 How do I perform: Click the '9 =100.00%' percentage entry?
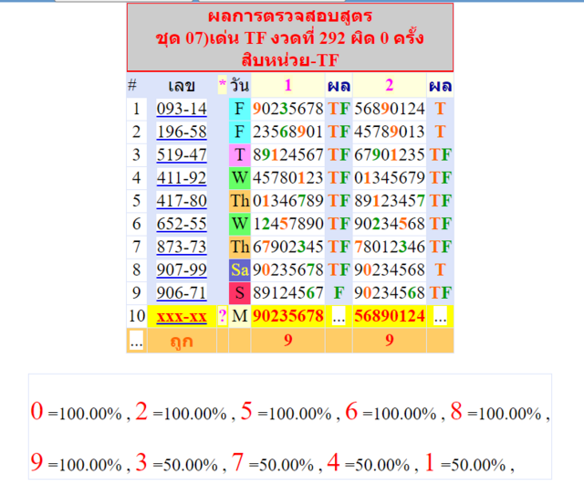77,463
